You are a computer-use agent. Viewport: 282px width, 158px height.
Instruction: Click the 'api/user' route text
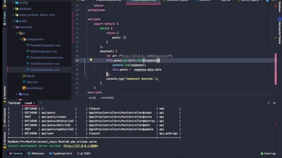click(x=48, y=133)
